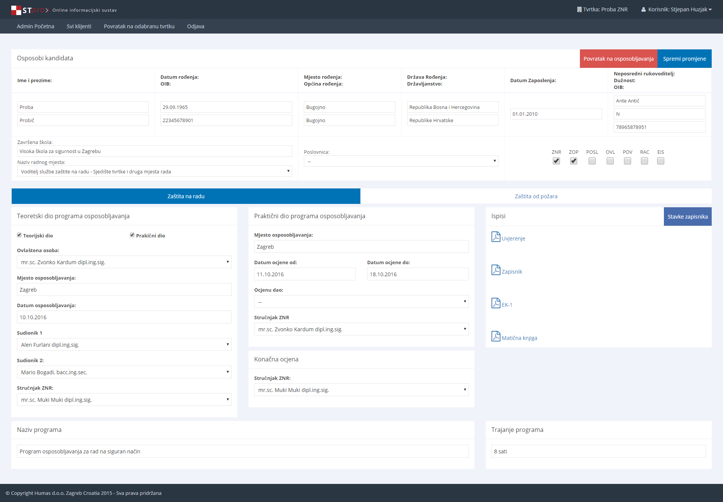Click the Korisnik user profile icon
The width and height of the screenshot is (723, 502).
coord(644,9)
